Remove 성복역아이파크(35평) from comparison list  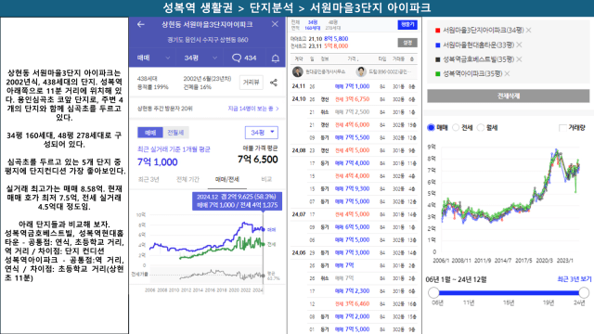tap(507, 73)
